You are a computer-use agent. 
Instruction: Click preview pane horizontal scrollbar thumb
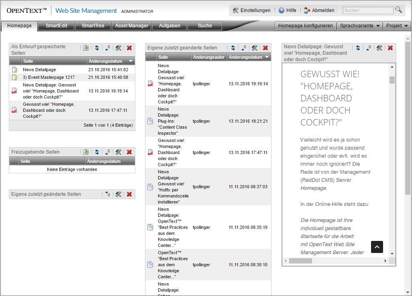[300, 261]
